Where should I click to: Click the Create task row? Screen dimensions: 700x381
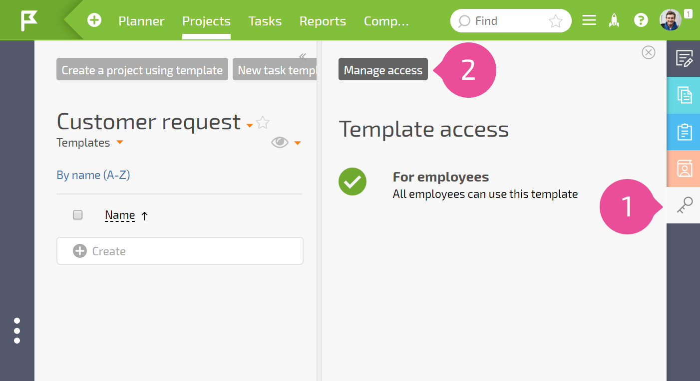(x=180, y=251)
